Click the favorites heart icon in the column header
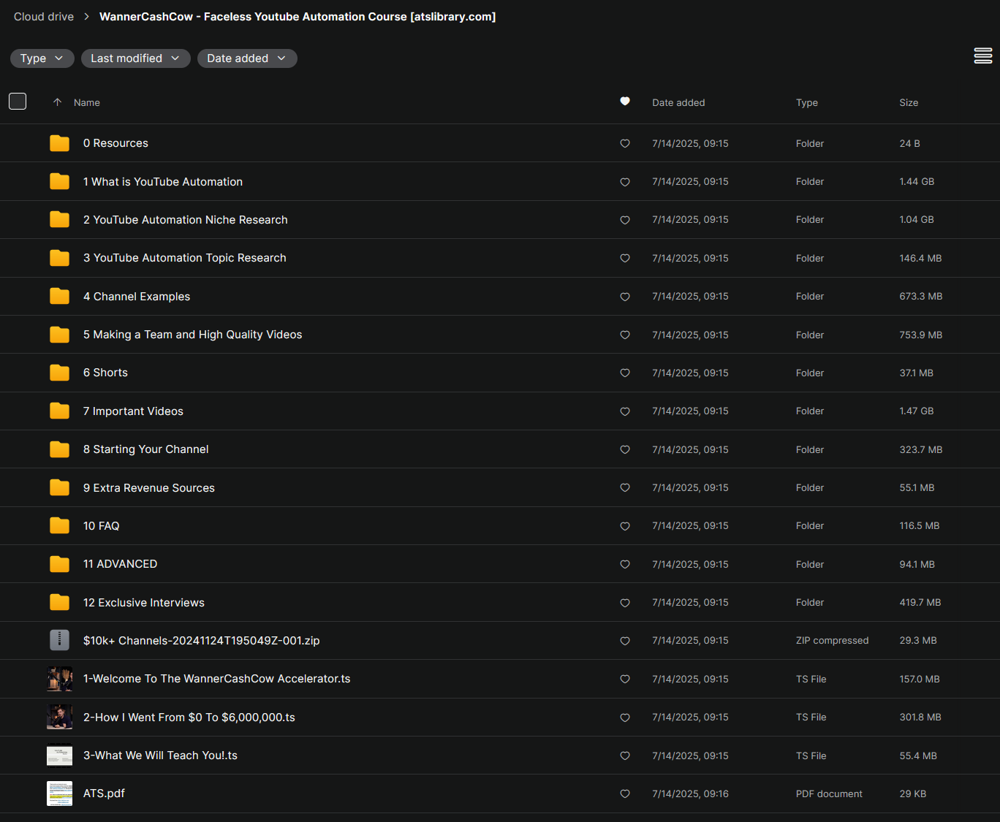Viewport: 1000px width, 822px height. coord(625,102)
